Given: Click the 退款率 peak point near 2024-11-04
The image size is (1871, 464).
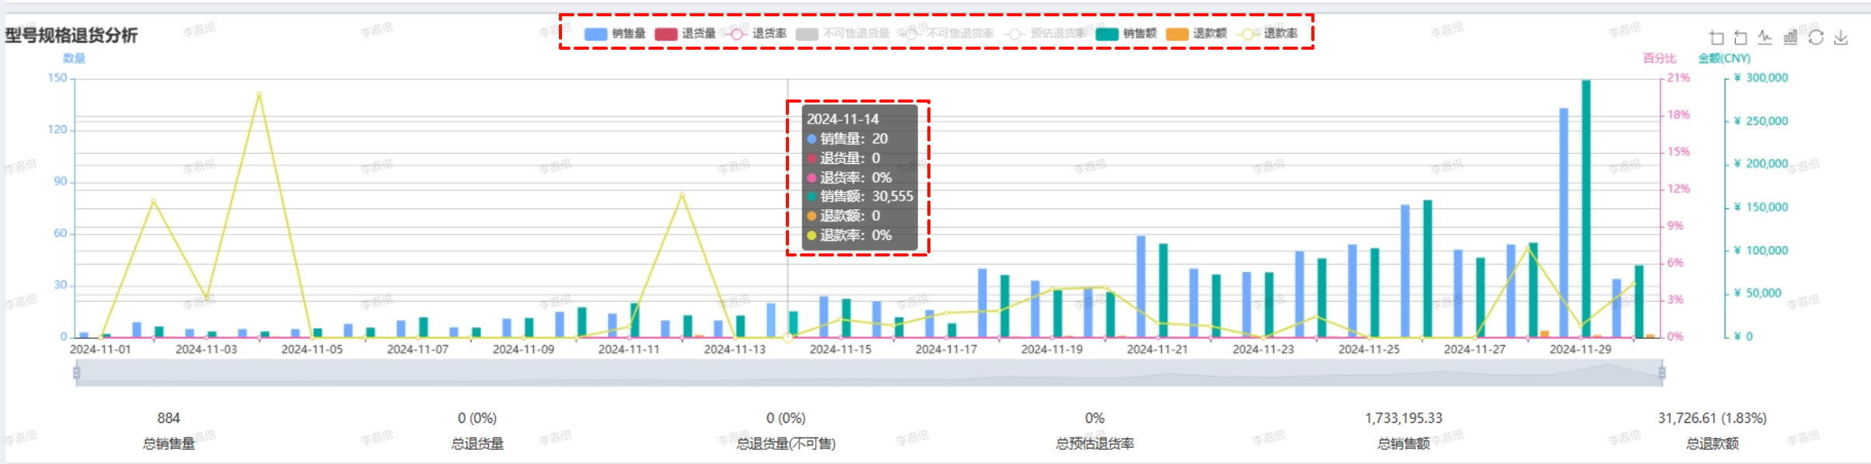Looking at the screenshot, I should pyautogui.click(x=259, y=94).
